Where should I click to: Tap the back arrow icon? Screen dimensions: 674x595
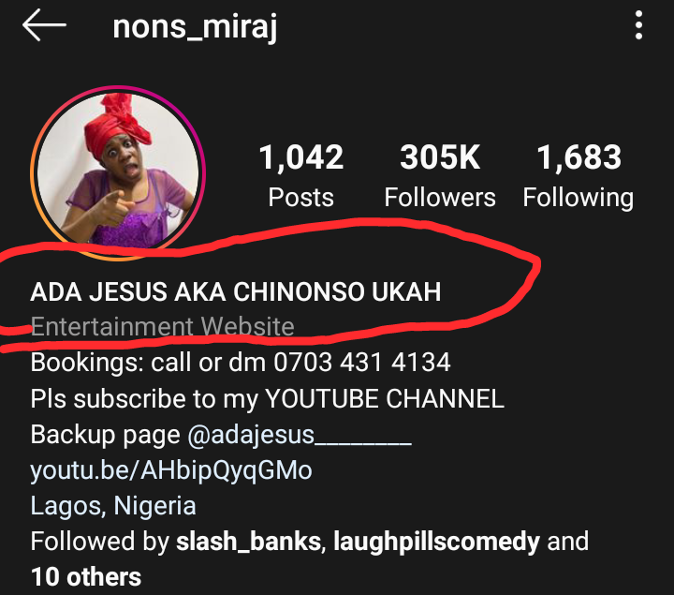[44, 25]
